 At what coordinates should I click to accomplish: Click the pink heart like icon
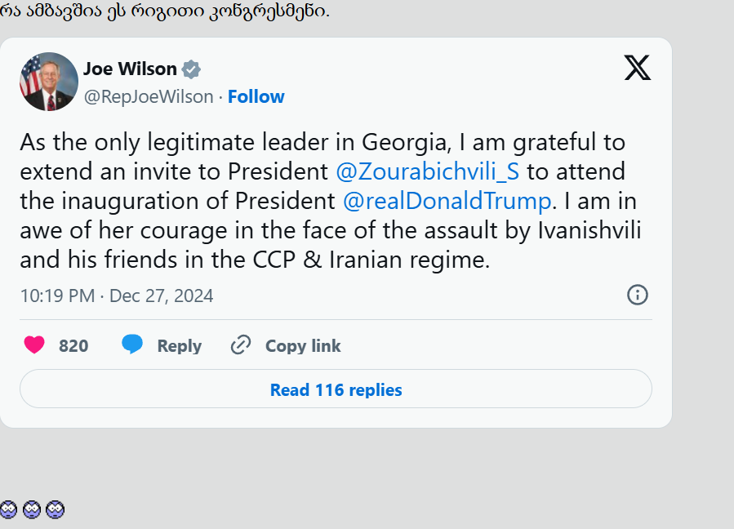click(34, 345)
